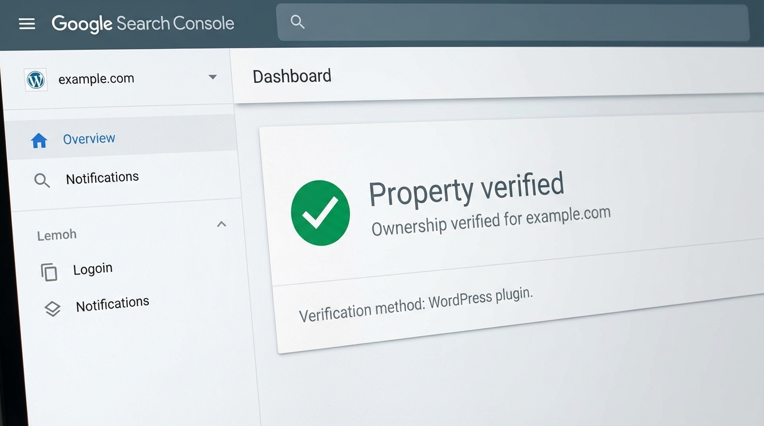Collapse the Lemoh section chevron
This screenshot has height=426, width=764.
(221, 224)
